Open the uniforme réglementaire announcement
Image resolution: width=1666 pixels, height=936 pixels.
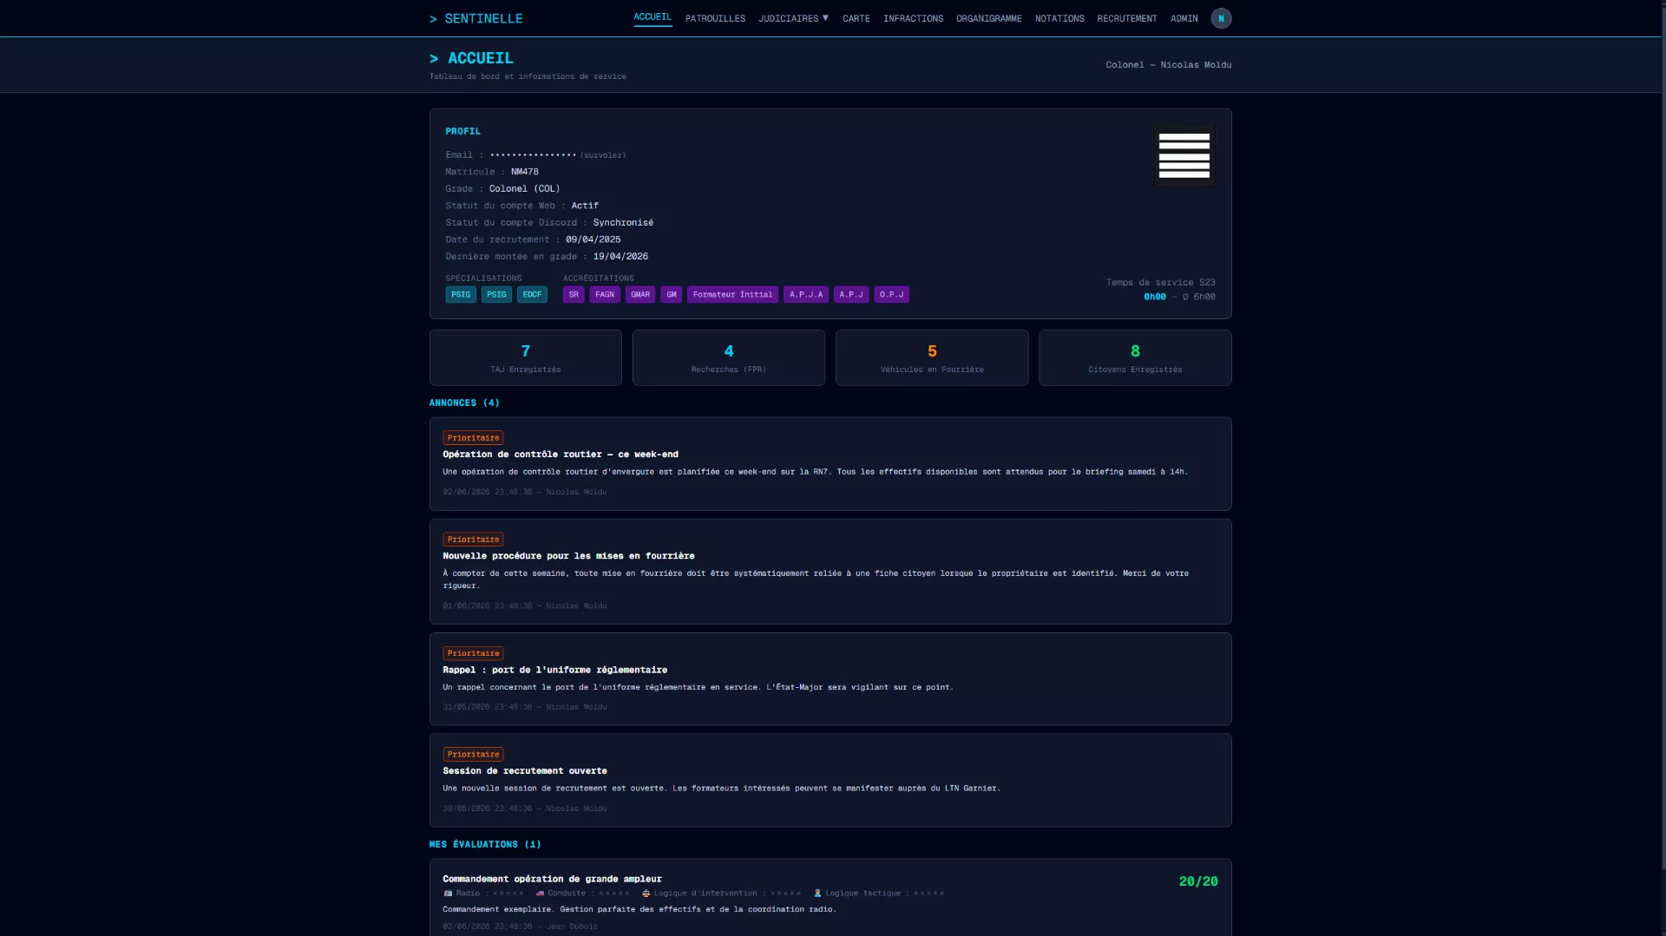pos(830,679)
